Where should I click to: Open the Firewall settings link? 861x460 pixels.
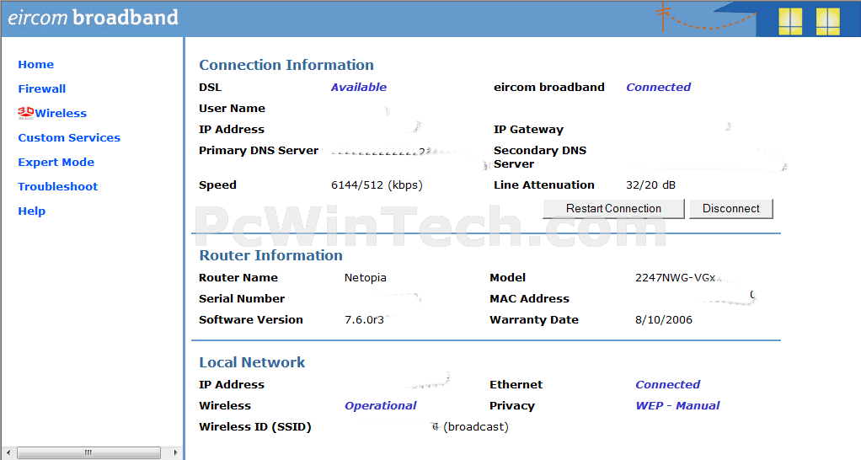42,89
